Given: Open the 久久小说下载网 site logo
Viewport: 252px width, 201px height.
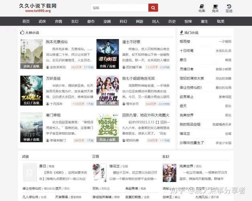Looking at the screenshot, I should (x=38, y=8).
